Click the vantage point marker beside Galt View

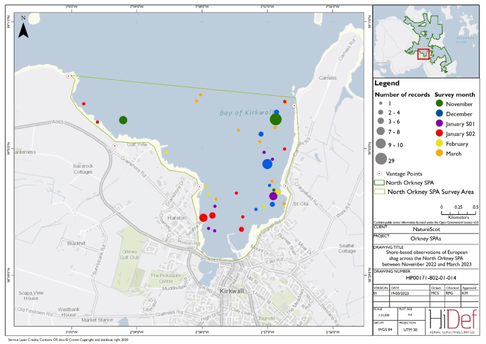tap(115, 146)
